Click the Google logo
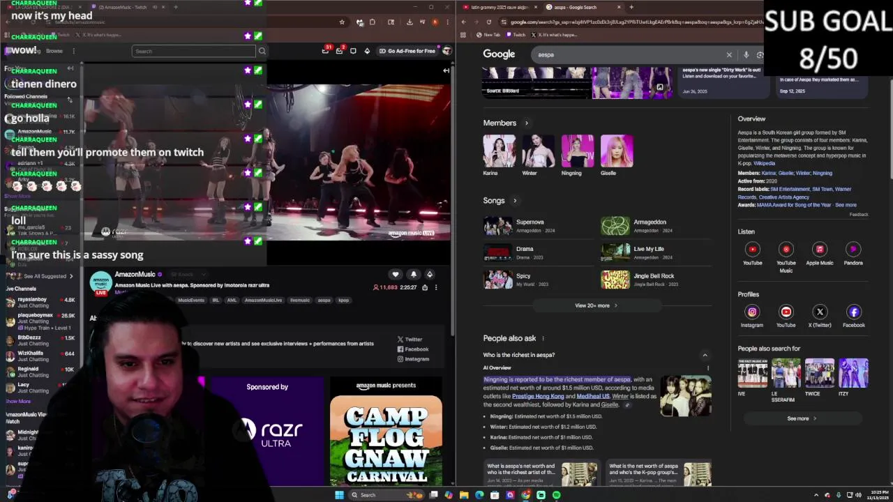The height and width of the screenshot is (502, 893). (499, 54)
